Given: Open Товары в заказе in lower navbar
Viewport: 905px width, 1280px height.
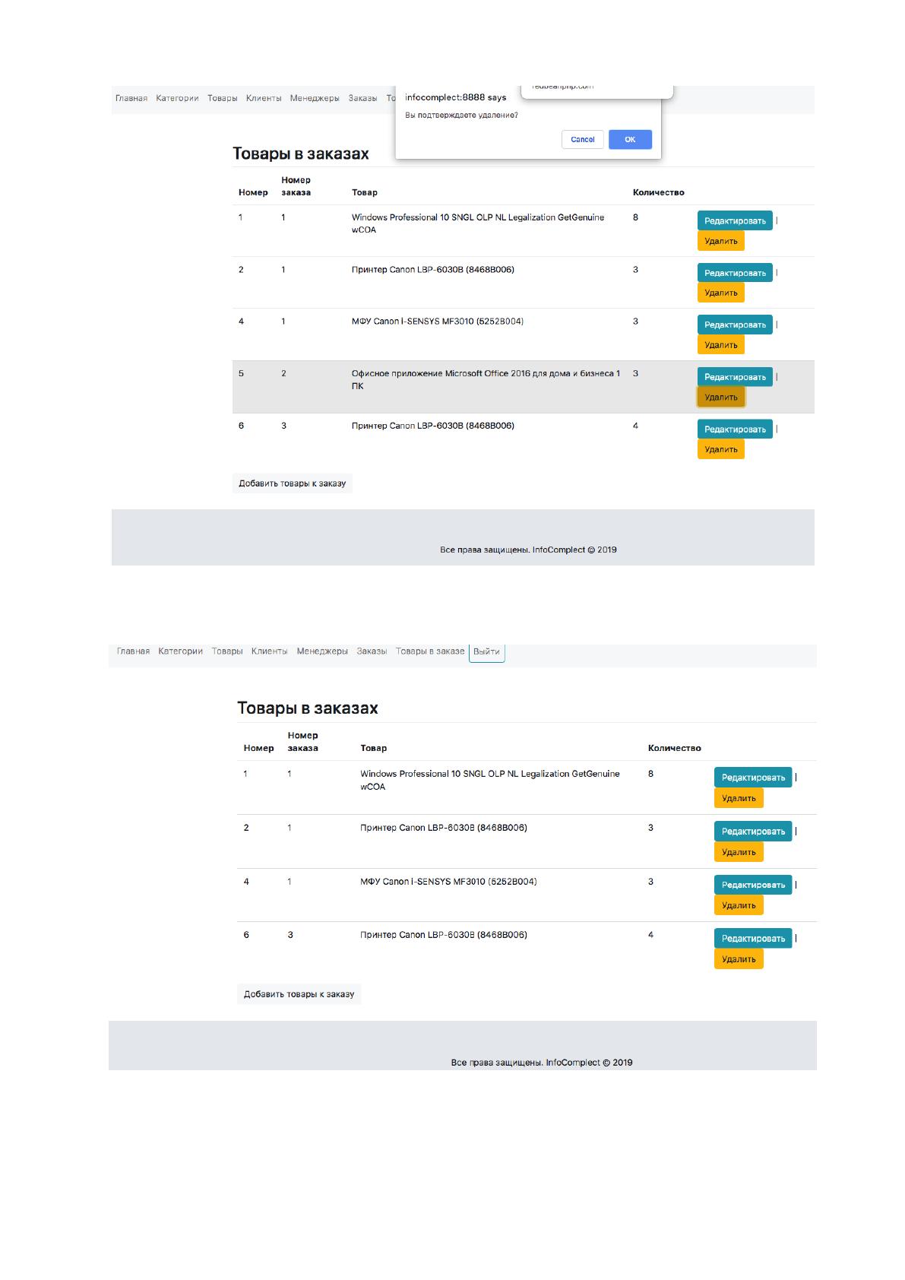Looking at the screenshot, I should click(x=430, y=651).
